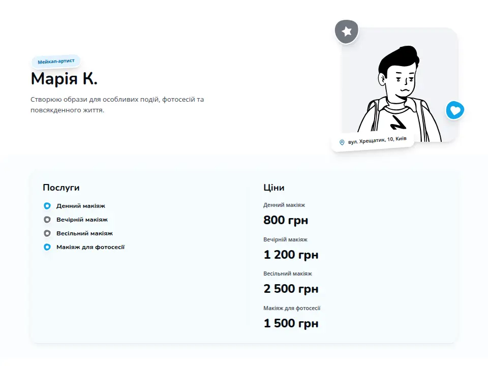488x366 pixels.
Task: Tap the blue heart favorite icon
Action: click(x=455, y=110)
